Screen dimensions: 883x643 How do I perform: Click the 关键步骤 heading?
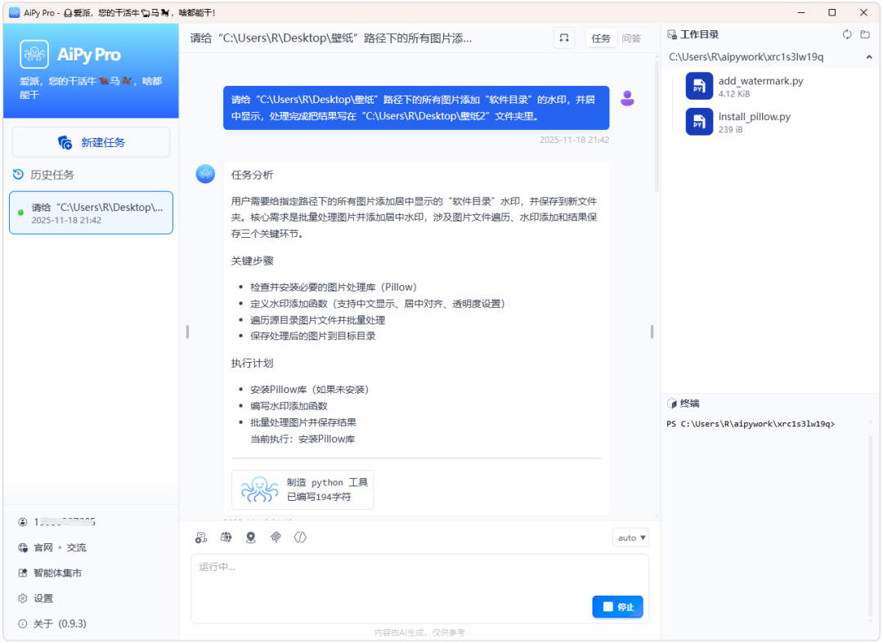[x=252, y=261]
